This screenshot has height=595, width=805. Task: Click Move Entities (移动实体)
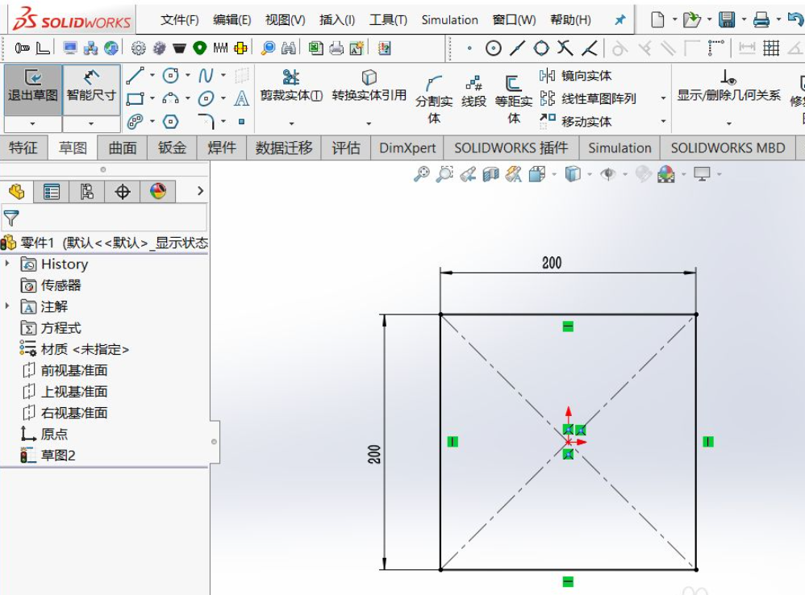[575, 121]
